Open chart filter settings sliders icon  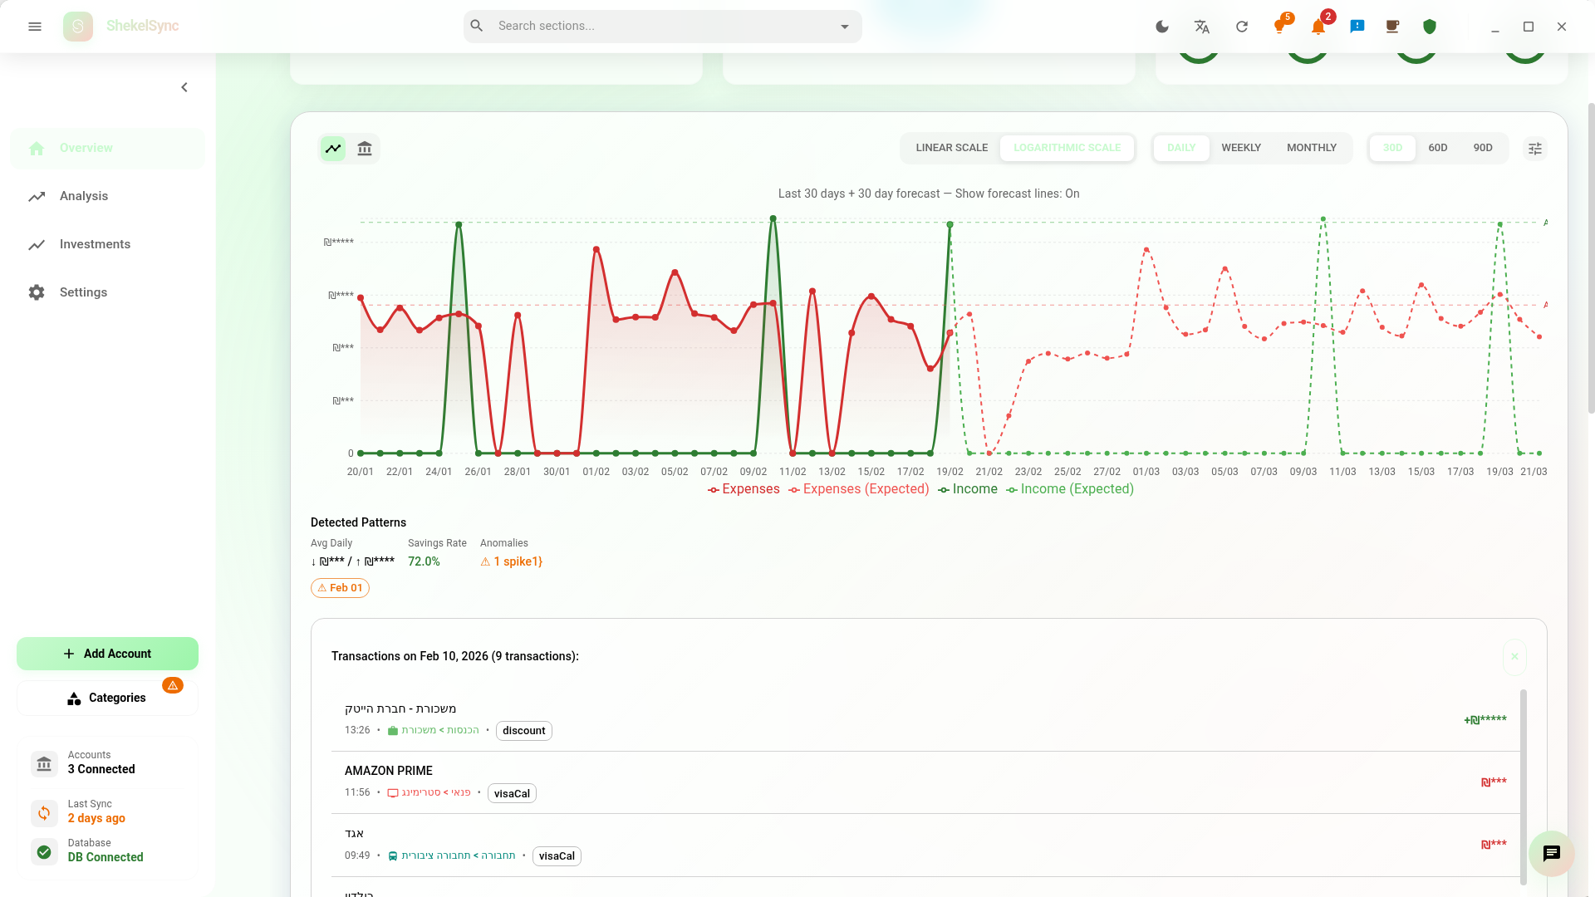click(x=1535, y=149)
